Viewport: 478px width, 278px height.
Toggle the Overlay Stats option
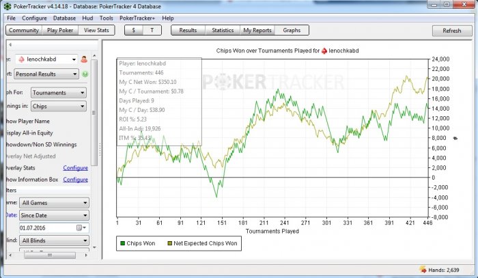(x=20, y=167)
